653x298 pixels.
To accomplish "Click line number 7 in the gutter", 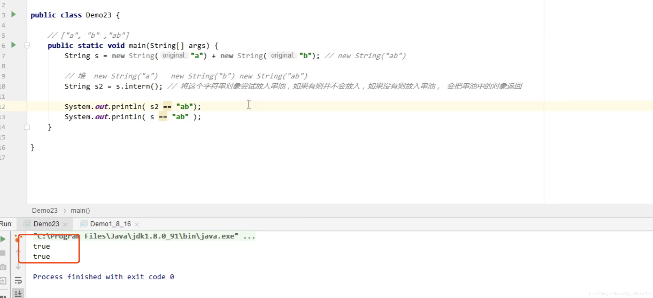I will 4,56.
